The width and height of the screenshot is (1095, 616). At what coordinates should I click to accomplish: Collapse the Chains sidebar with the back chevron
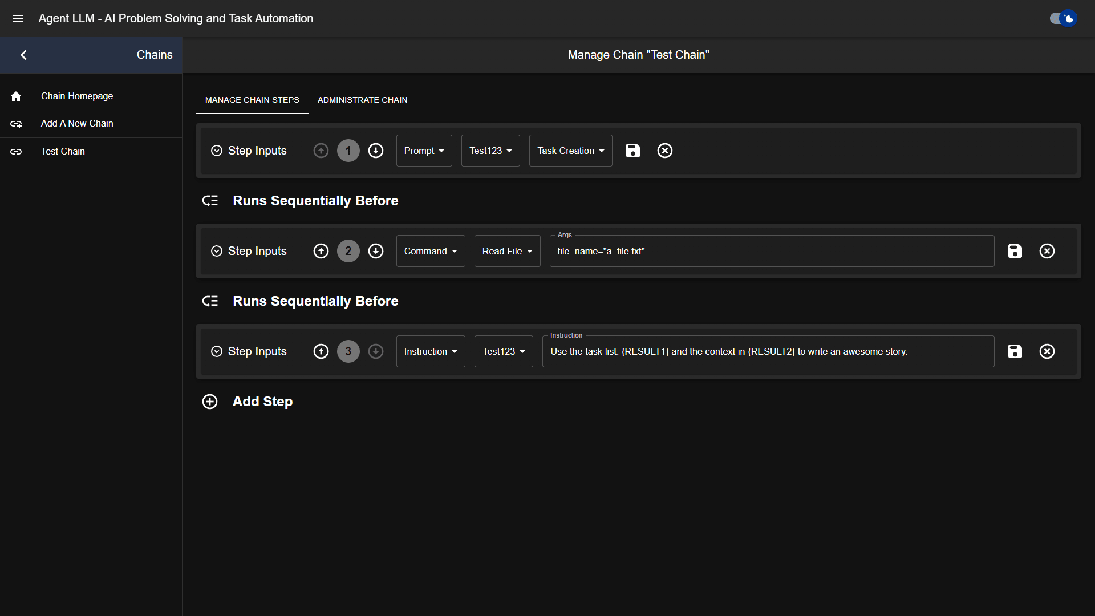tap(23, 55)
